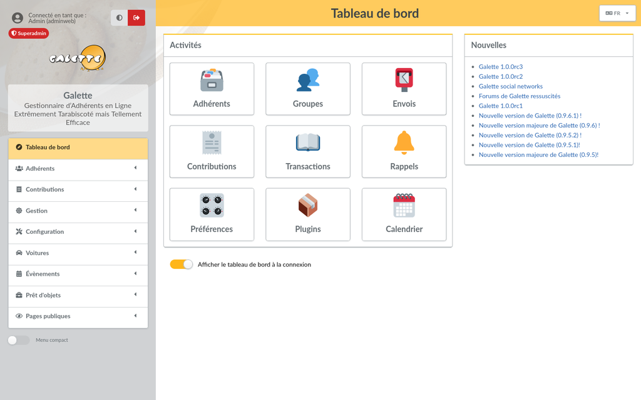Open the Adhérents file box icon
This screenshot has height=400, width=641.
(212, 80)
